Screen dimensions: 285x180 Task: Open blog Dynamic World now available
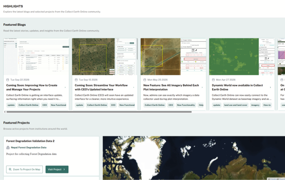[x=237, y=87]
